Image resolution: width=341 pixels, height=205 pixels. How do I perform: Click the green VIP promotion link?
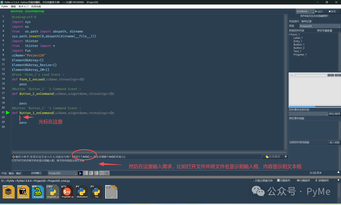pos(27,11)
